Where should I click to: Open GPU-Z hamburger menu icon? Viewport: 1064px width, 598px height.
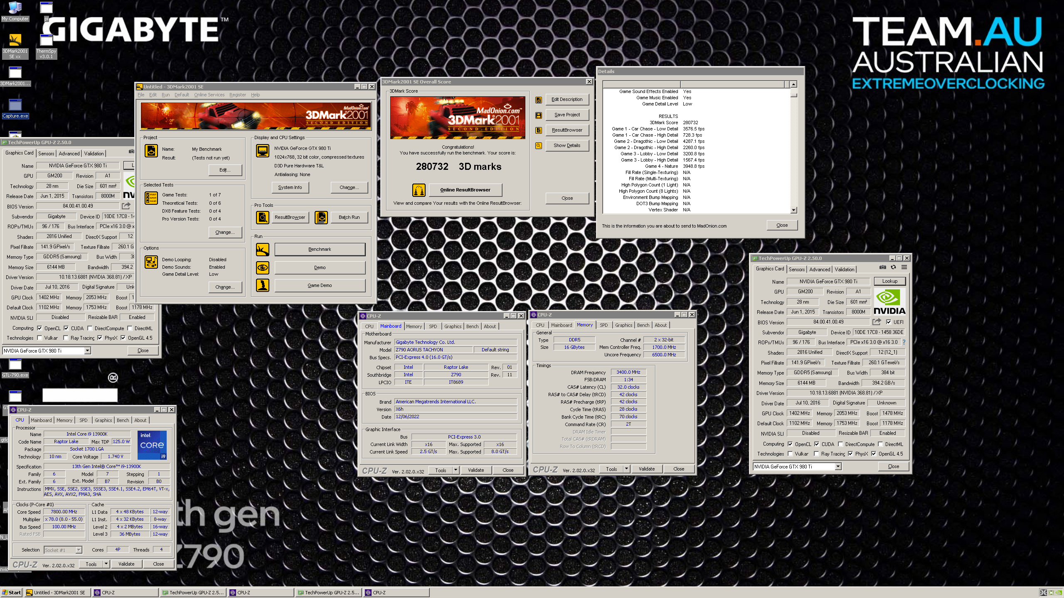pos(904,267)
